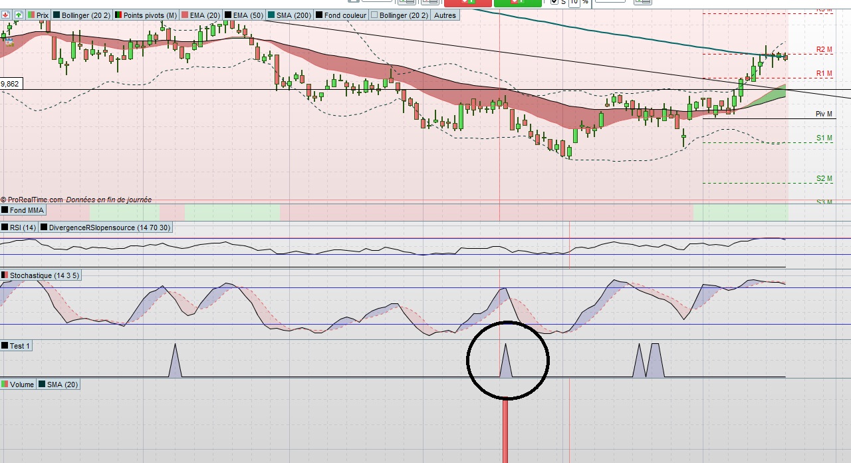Open the Points pivots (M) indicator settings
Viewport: 851px width, 463px height.
pyautogui.click(x=146, y=15)
